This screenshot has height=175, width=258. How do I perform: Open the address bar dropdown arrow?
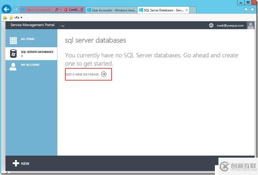(61, 10)
